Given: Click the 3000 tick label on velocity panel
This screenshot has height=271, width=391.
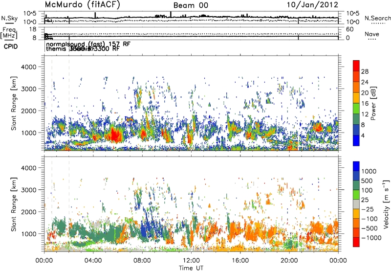Looking at the screenshot, I should click(28, 190).
